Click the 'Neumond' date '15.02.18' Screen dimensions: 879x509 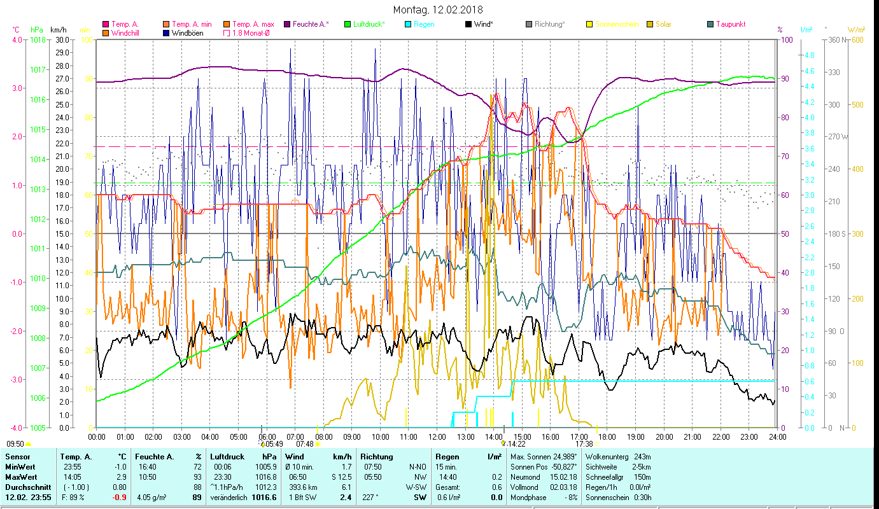tap(564, 477)
